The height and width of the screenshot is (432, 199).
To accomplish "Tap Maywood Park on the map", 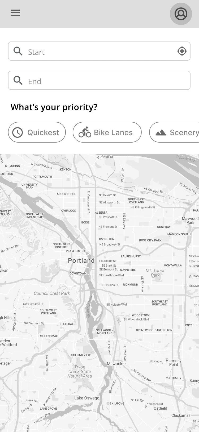I will pos(190,221).
